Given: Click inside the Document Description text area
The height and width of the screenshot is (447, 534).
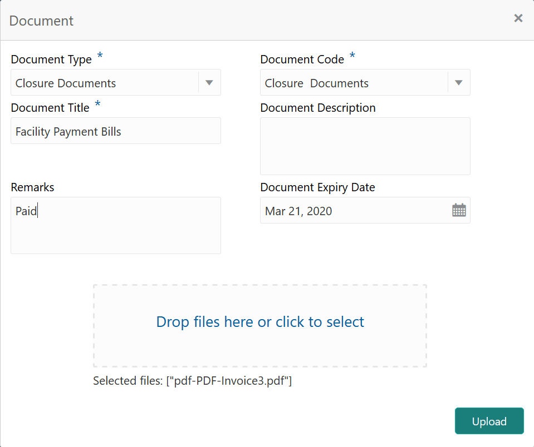Looking at the screenshot, I should pyautogui.click(x=365, y=146).
